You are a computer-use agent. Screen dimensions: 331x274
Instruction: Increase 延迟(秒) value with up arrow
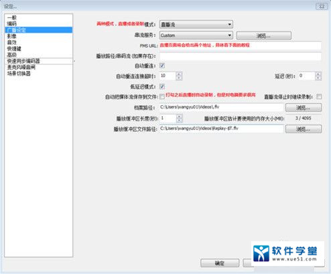[318, 74]
